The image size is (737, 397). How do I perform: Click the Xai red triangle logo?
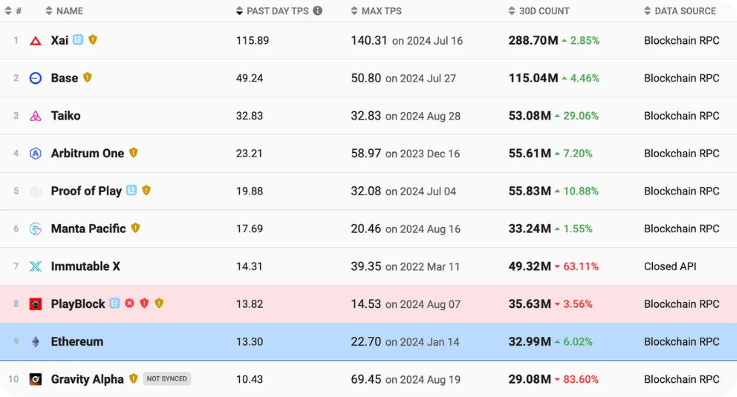point(35,41)
